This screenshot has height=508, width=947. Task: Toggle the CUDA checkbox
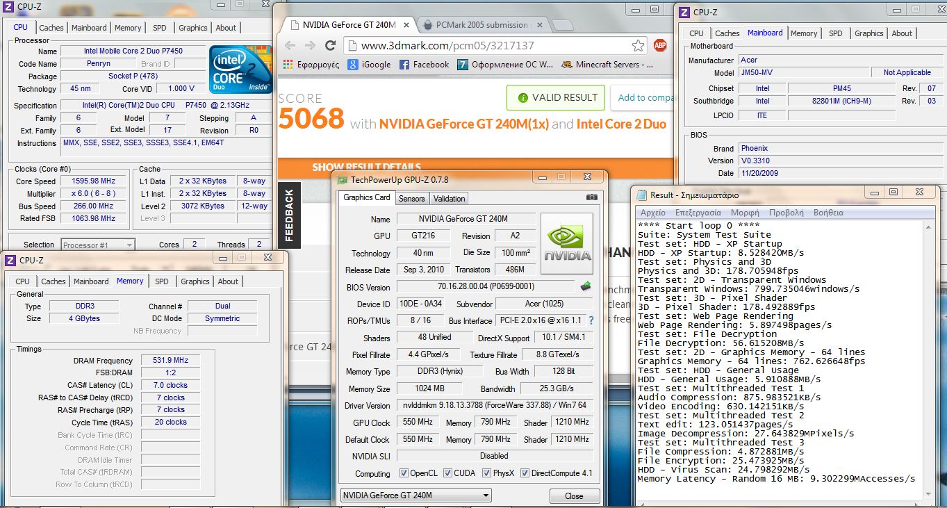click(448, 473)
